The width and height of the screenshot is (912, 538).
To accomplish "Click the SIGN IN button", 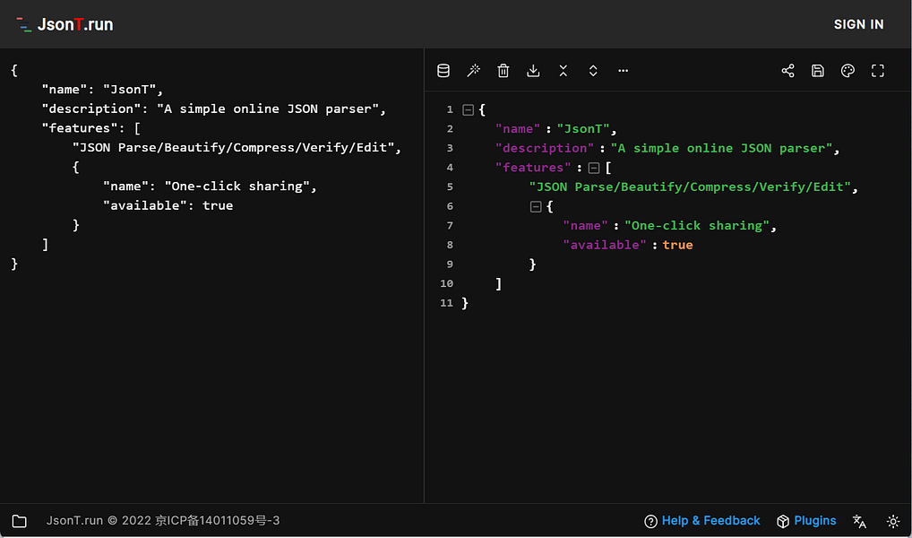I will (x=858, y=24).
